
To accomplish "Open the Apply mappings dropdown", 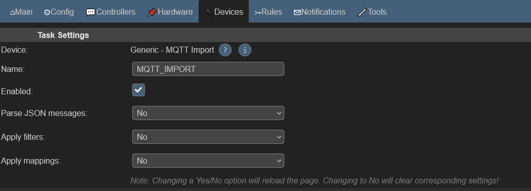I will pos(208,161).
